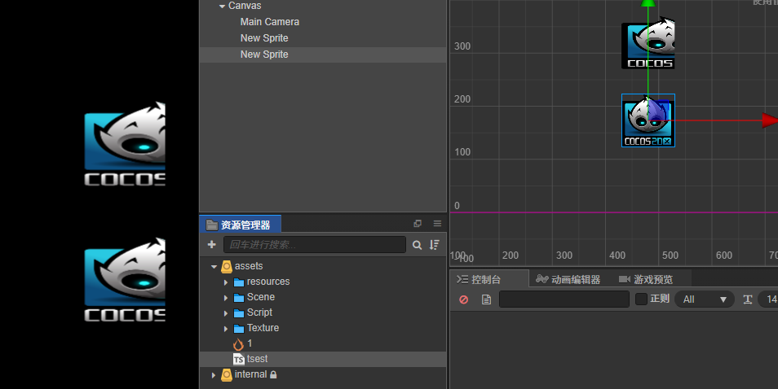The image size is (778, 389).
Task: Switch to the 游戏预览 tab
Action: point(646,280)
